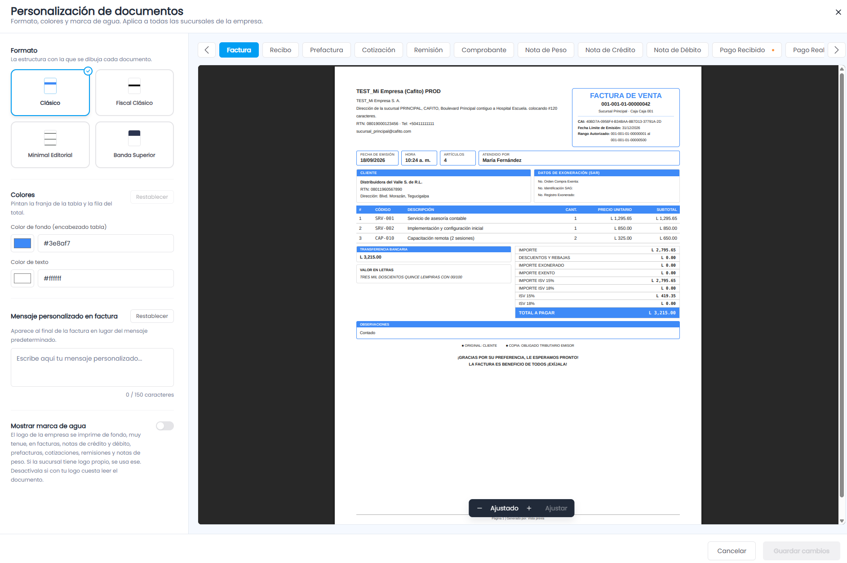
Task: Click the SRV-001 table row
Action: (x=518, y=219)
